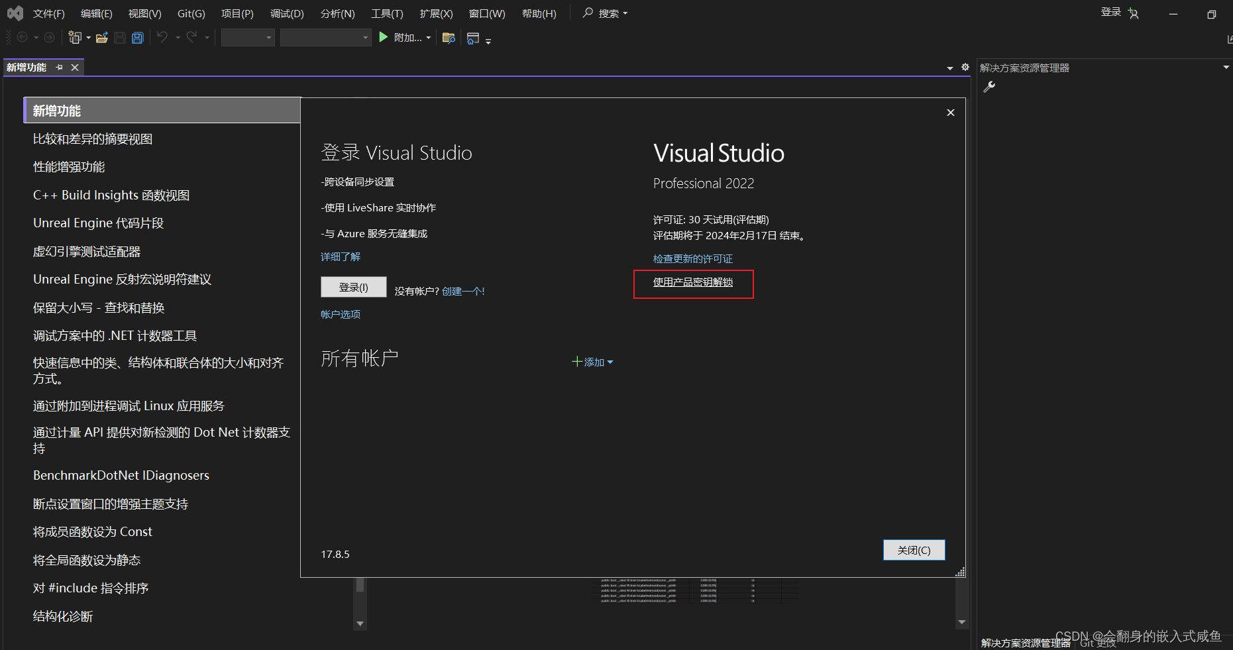Click the navigate backward arrow icon

pyautogui.click(x=22, y=38)
